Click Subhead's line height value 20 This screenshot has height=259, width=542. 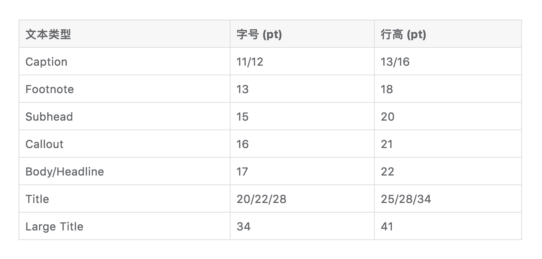pyautogui.click(x=387, y=117)
